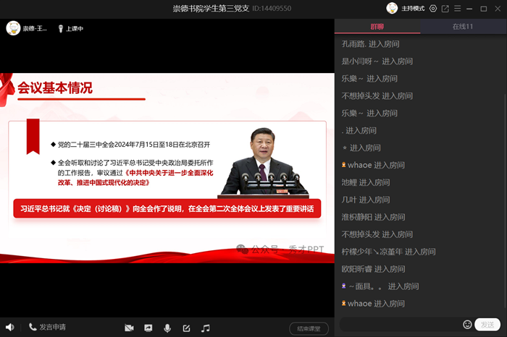
Task: Switch to the 在线11 tab
Action: point(463,27)
